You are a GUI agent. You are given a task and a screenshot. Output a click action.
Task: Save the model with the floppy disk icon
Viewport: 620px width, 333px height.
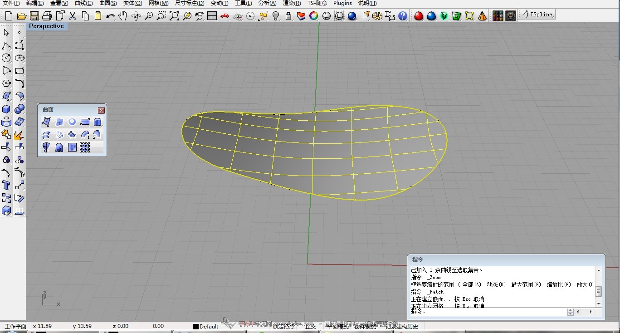pyautogui.click(x=34, y=16)
